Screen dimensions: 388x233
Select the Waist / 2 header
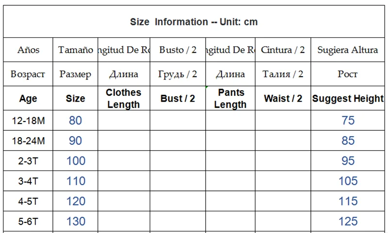pos(283,98)
